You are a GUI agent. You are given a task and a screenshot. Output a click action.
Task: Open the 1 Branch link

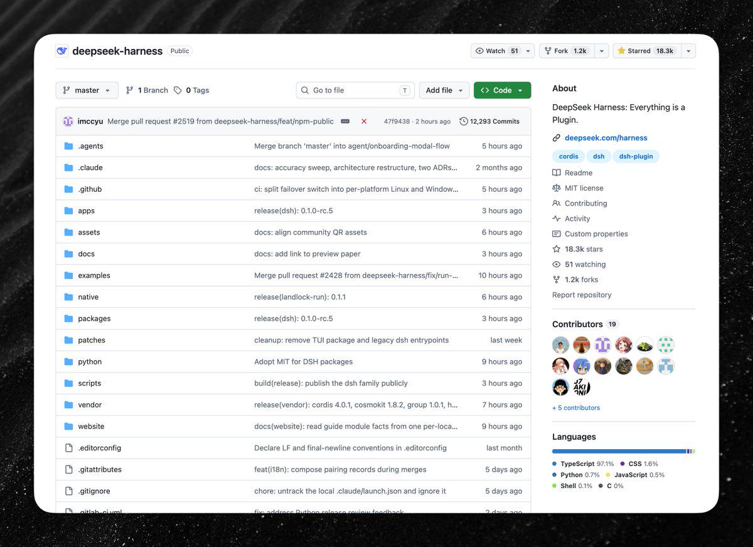click(x=147, y=90)
